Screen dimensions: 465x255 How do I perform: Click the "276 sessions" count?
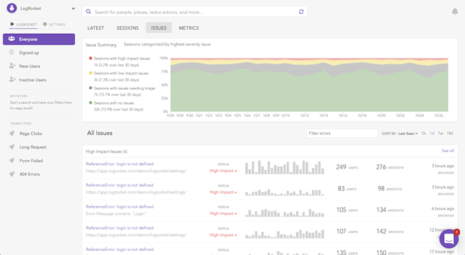click(390, 167)
